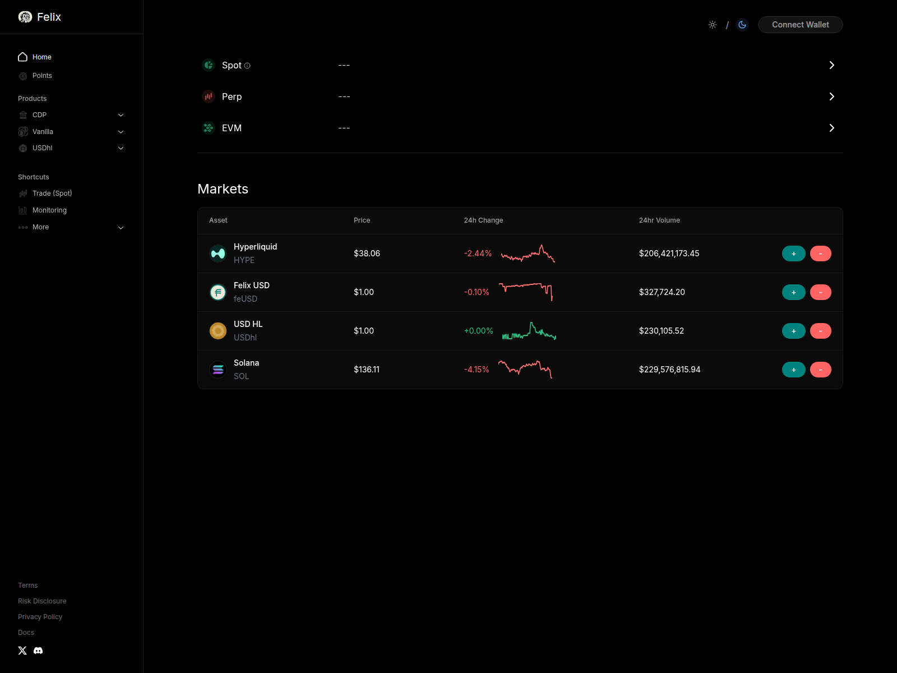Screen dimensions: 897x673
Task: Switch to light theme sun icon
Action: click(713, 25)
